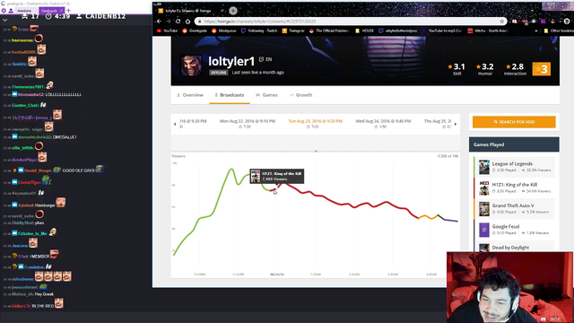The height and width of the screenshot is (323, 574).
Task: Open the browser profile avatar icon
Action: pos(567,22)
